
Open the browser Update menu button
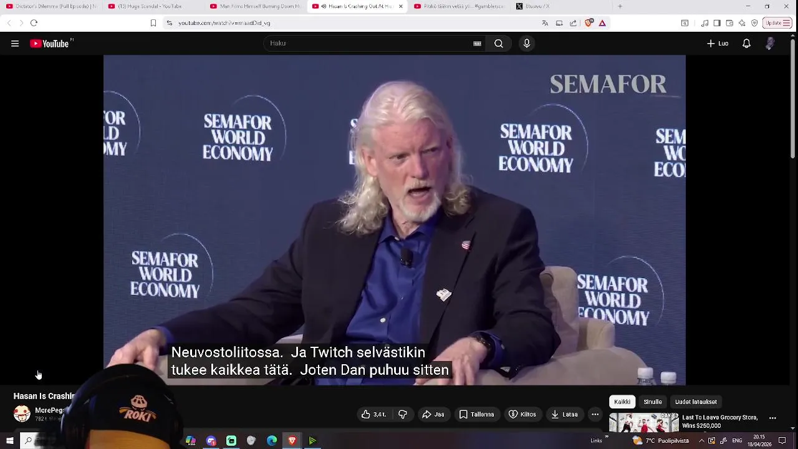777,23
